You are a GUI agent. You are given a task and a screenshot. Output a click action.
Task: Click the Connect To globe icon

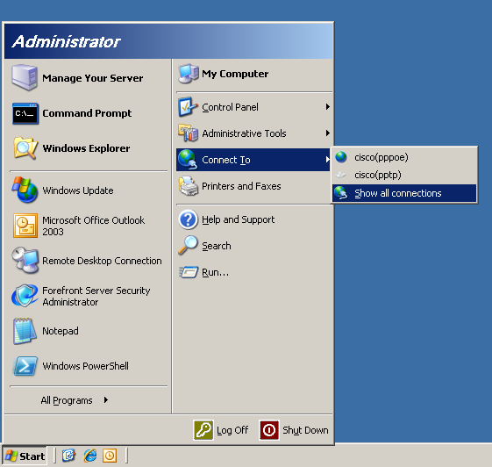188,160
